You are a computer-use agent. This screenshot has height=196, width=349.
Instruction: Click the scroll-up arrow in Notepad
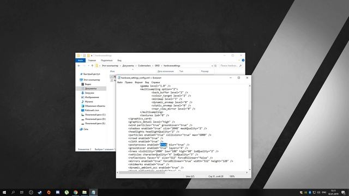250,86
